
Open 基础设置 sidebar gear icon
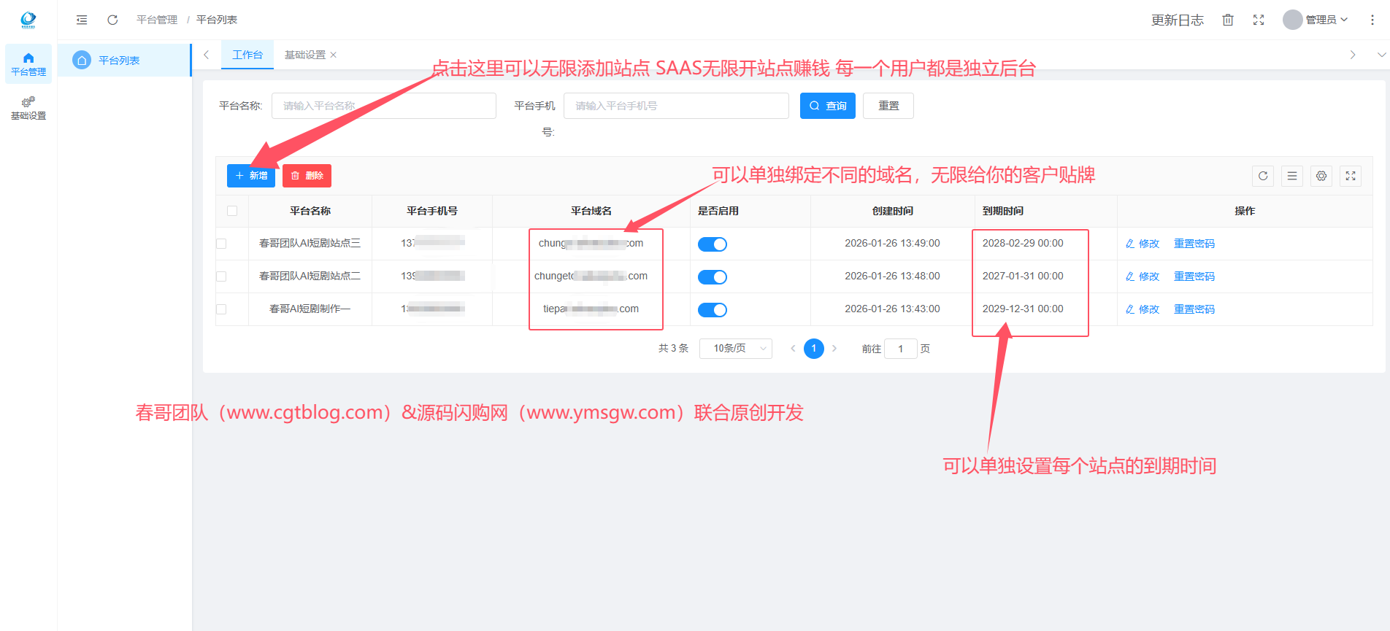[28, 102]
